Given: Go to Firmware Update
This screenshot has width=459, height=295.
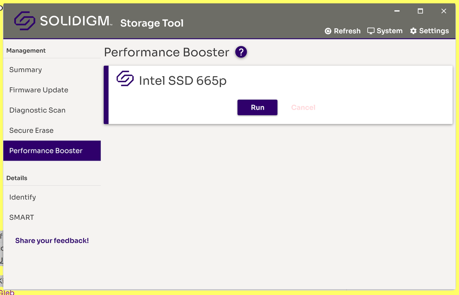Looking at the screenshot, I should (39, 90).
